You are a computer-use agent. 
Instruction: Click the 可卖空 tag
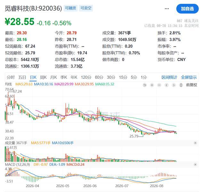point(86,8)
